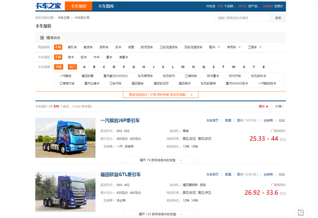Image resolution: width=318 pixels, height=218 pixels.
Task: Sort results by 最热
Action: point(263,106)
